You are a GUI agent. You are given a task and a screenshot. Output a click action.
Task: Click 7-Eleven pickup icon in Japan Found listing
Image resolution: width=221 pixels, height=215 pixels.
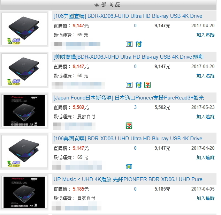(129, 126)
